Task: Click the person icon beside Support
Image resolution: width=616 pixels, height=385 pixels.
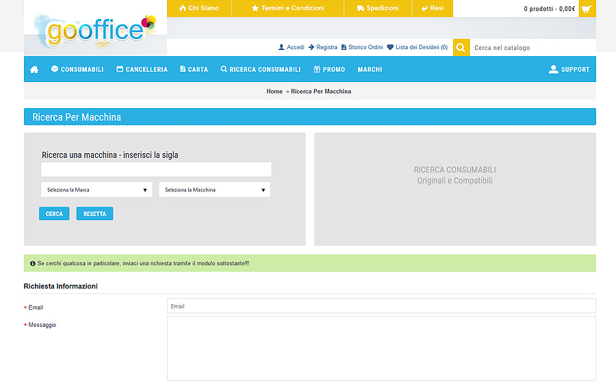Action: tap(554, 69)
